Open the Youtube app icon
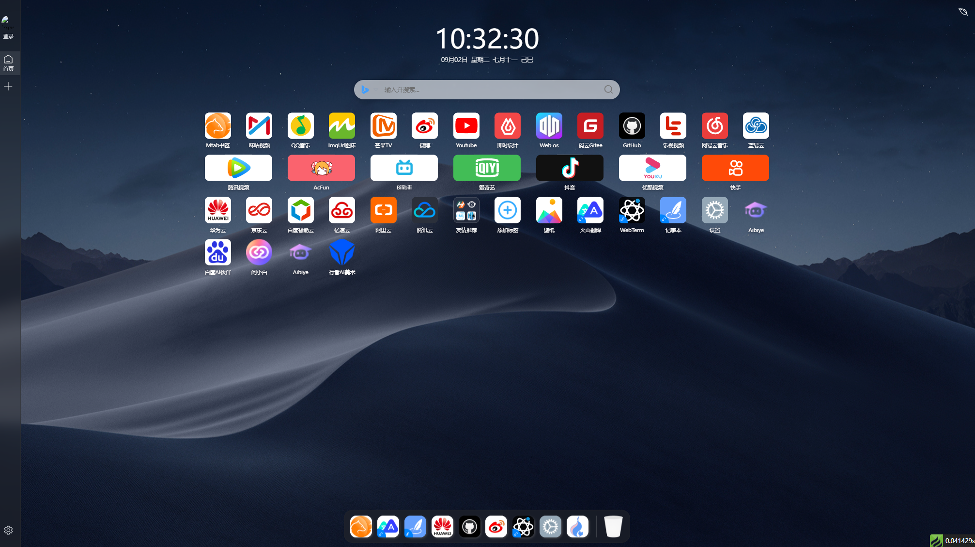Screen dimensions: 975x547 pyautogui.click(x=466, y=126)
